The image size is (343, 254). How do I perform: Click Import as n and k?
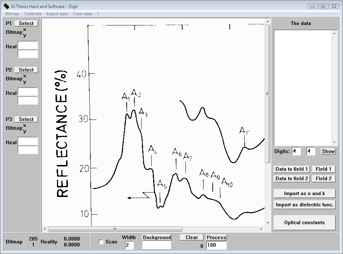click(304, 194)
